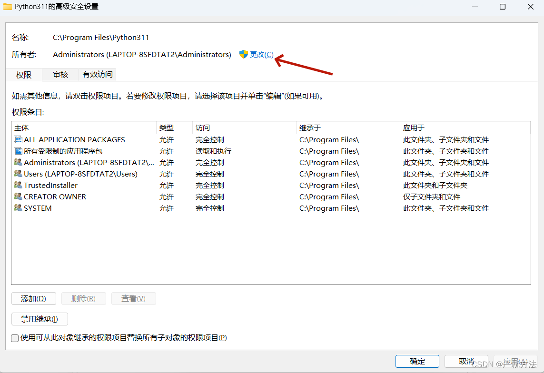This screenshot has height=373, width=544.
Task: Click the 取消 button
Action: (466, 361)
